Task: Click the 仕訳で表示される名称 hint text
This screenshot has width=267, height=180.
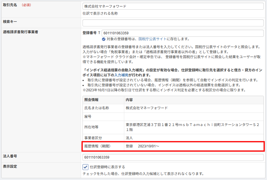Action: click(x=100, y=14)
